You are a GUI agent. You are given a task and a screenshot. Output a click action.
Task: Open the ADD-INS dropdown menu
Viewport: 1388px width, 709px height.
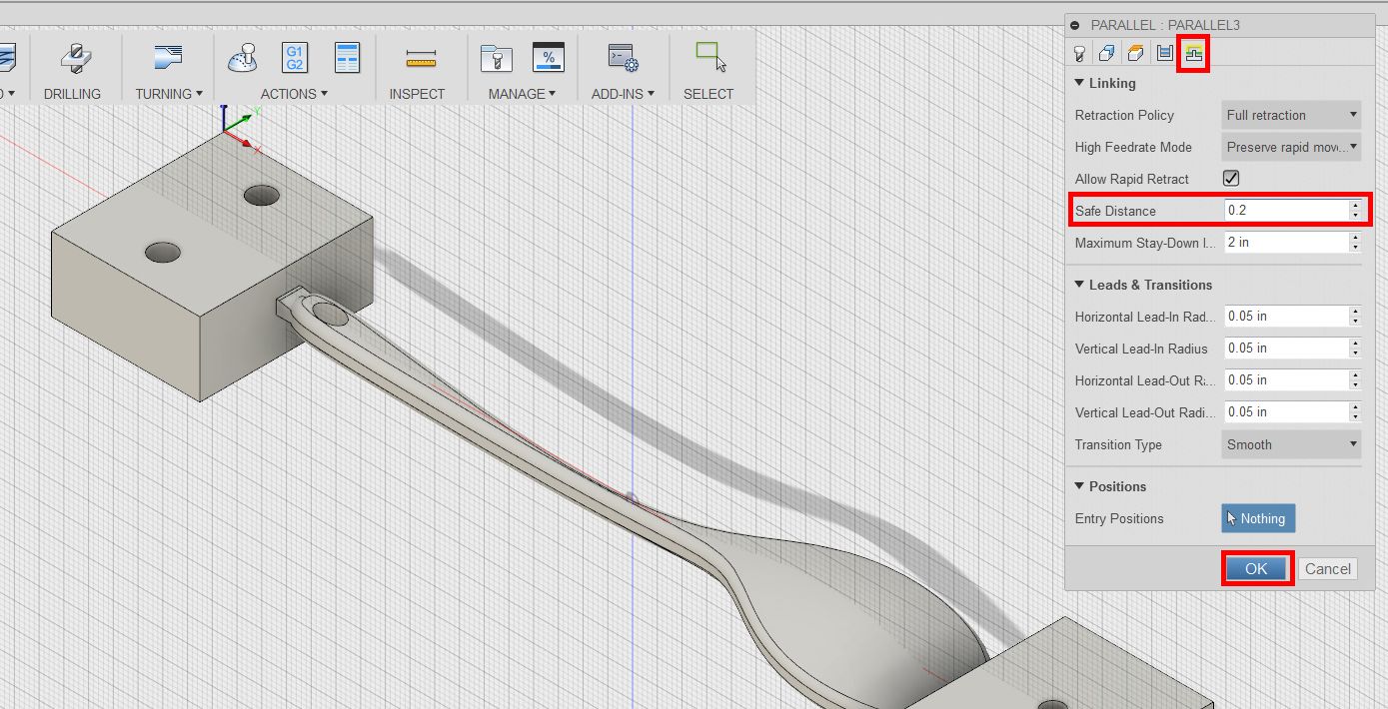(623, 94)
